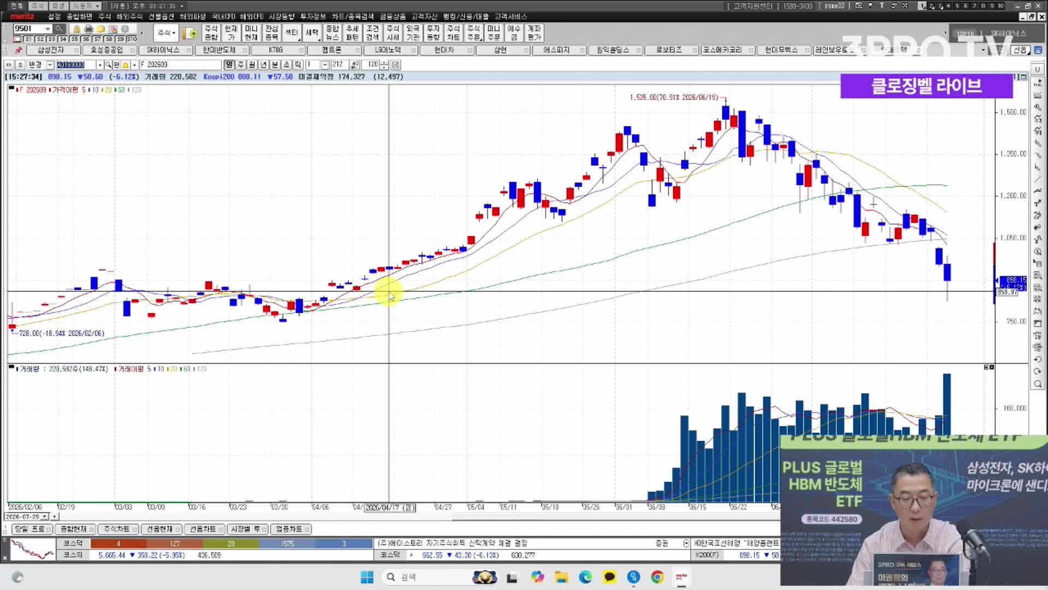Click the stock code search magnifier icon
The width and height of the screenshot is (1048, 590).
[x=108, y=64]
